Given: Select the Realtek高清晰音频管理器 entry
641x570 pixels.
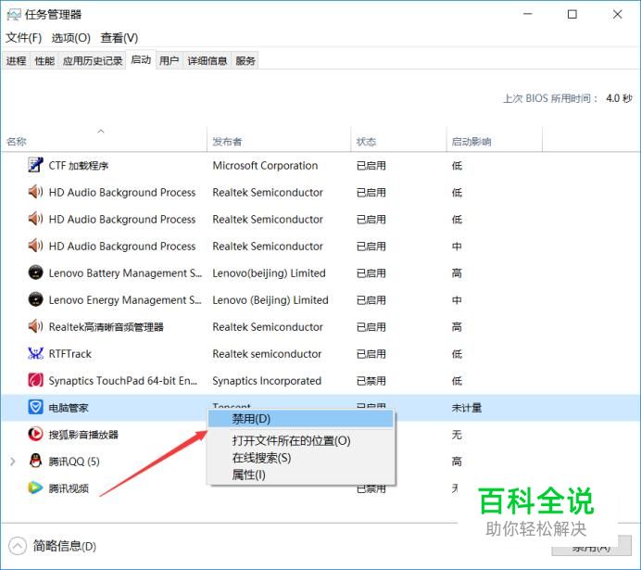Looking at the screenshot, I should pyautogui.click(x=106, y=327).
